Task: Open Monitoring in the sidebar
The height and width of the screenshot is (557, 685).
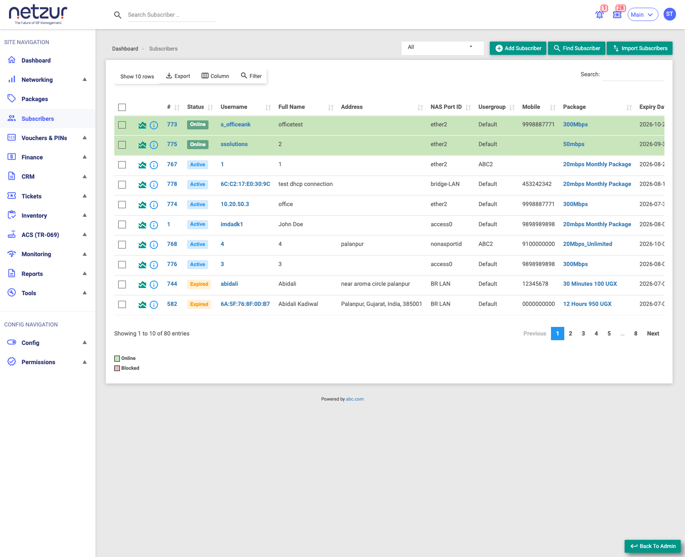Action: click(x=48, y=254)
